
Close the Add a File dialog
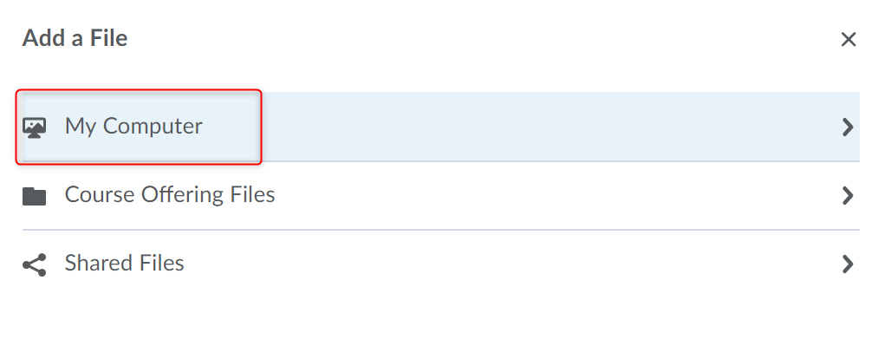[x=848, y=39]
